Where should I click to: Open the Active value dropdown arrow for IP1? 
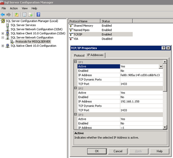click(161, 66)
